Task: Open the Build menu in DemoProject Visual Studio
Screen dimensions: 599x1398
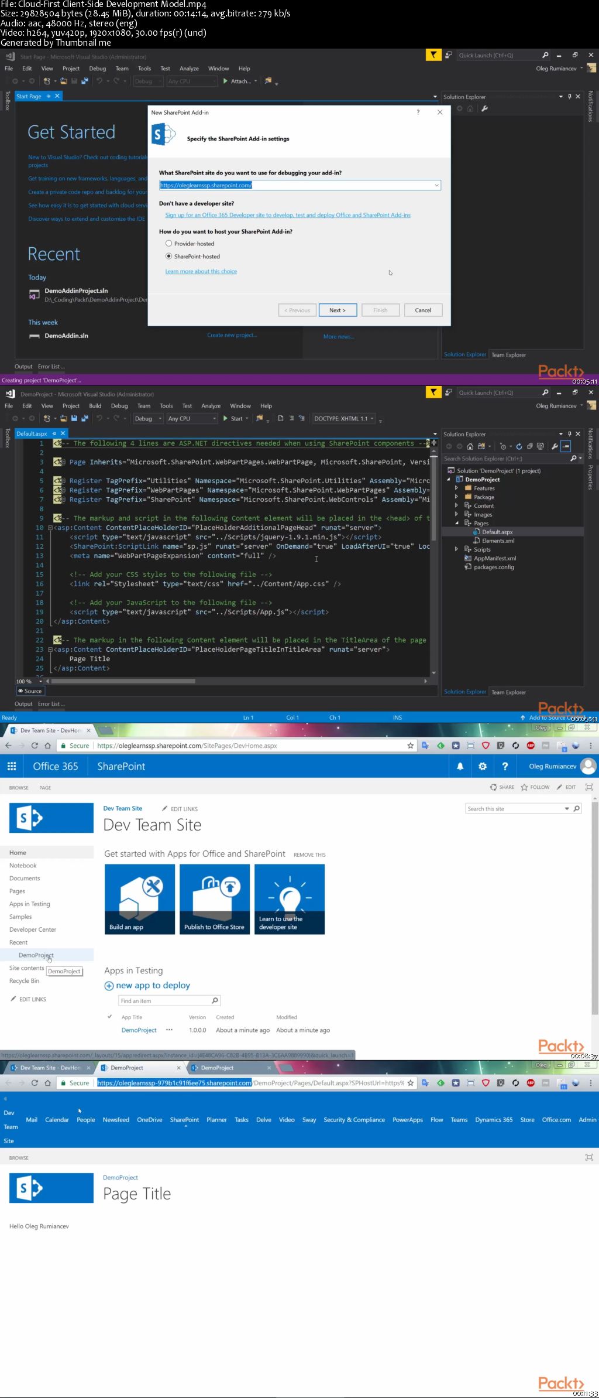Action: pos(95,406)
